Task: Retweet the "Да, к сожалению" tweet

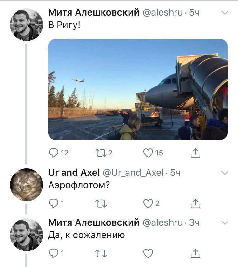Action: point(101,253)
